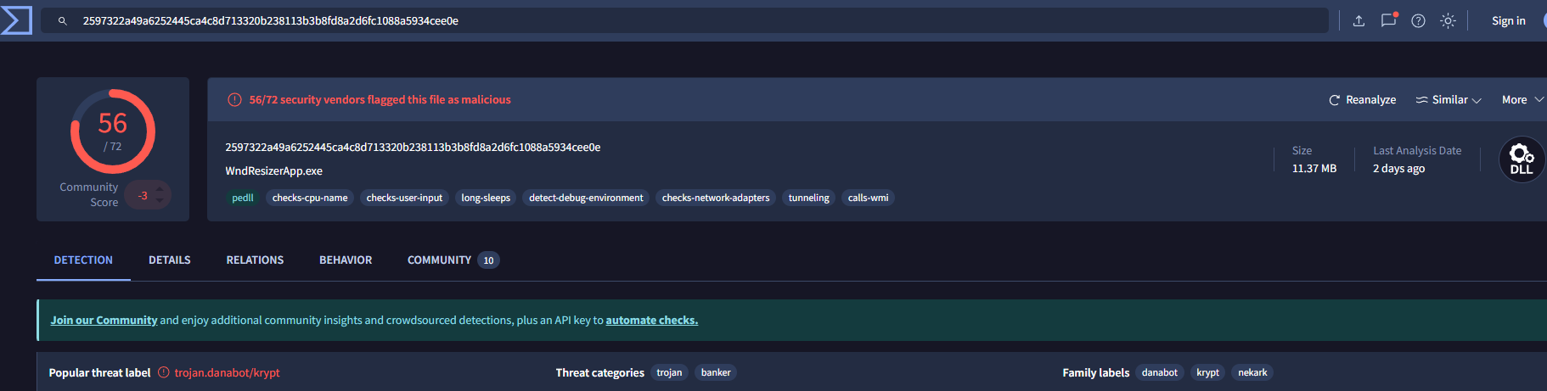Open the help question mark icon
Screen dimensions: 1547x391
1418,21
